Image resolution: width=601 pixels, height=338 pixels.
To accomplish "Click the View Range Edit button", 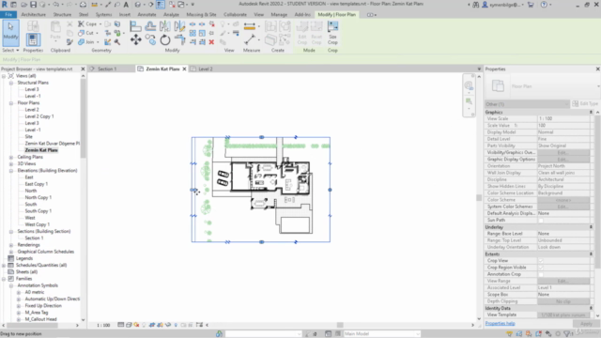I will (x=563, y=281).
